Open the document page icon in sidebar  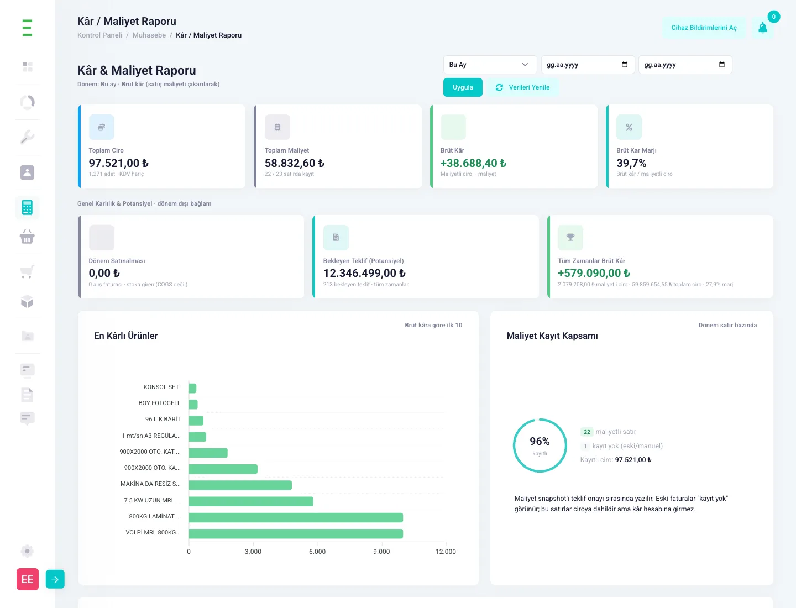coord(27,395)
